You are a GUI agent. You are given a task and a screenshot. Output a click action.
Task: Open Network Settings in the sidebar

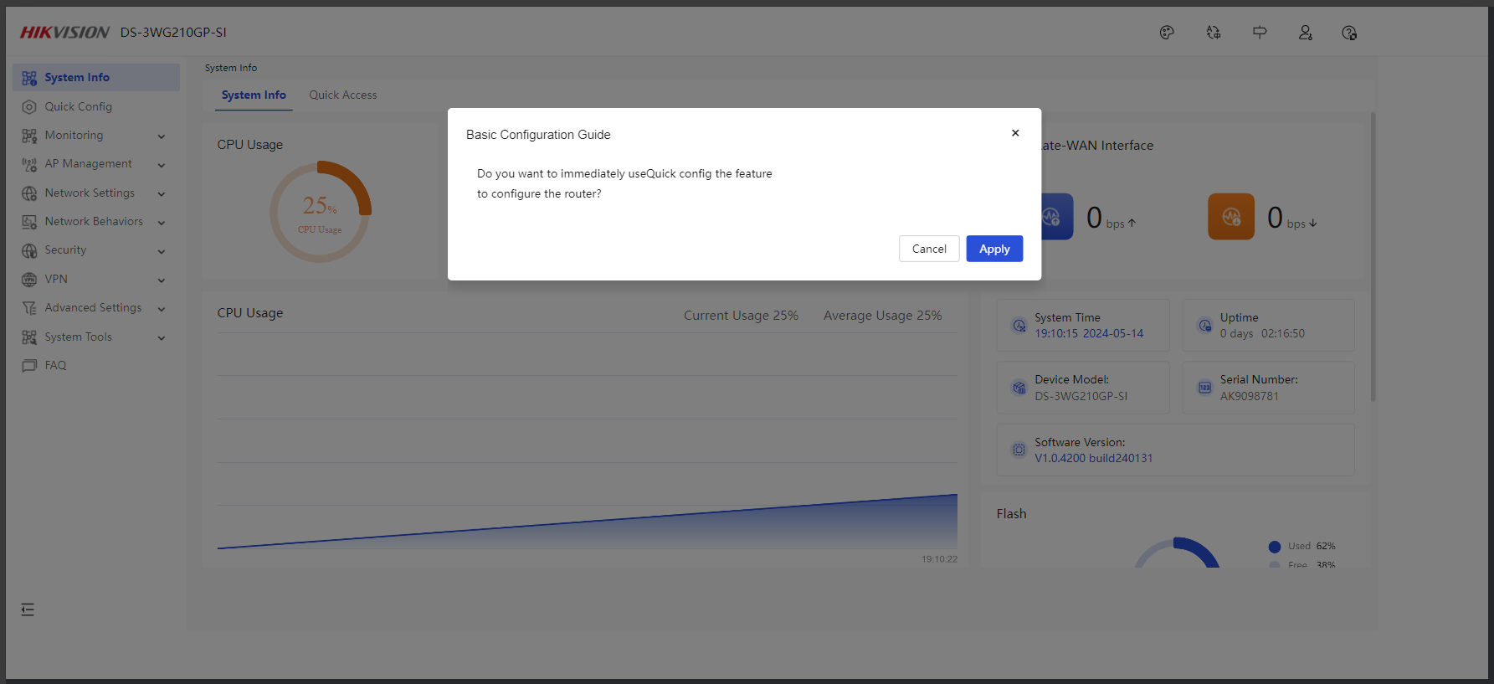[90, 193]
